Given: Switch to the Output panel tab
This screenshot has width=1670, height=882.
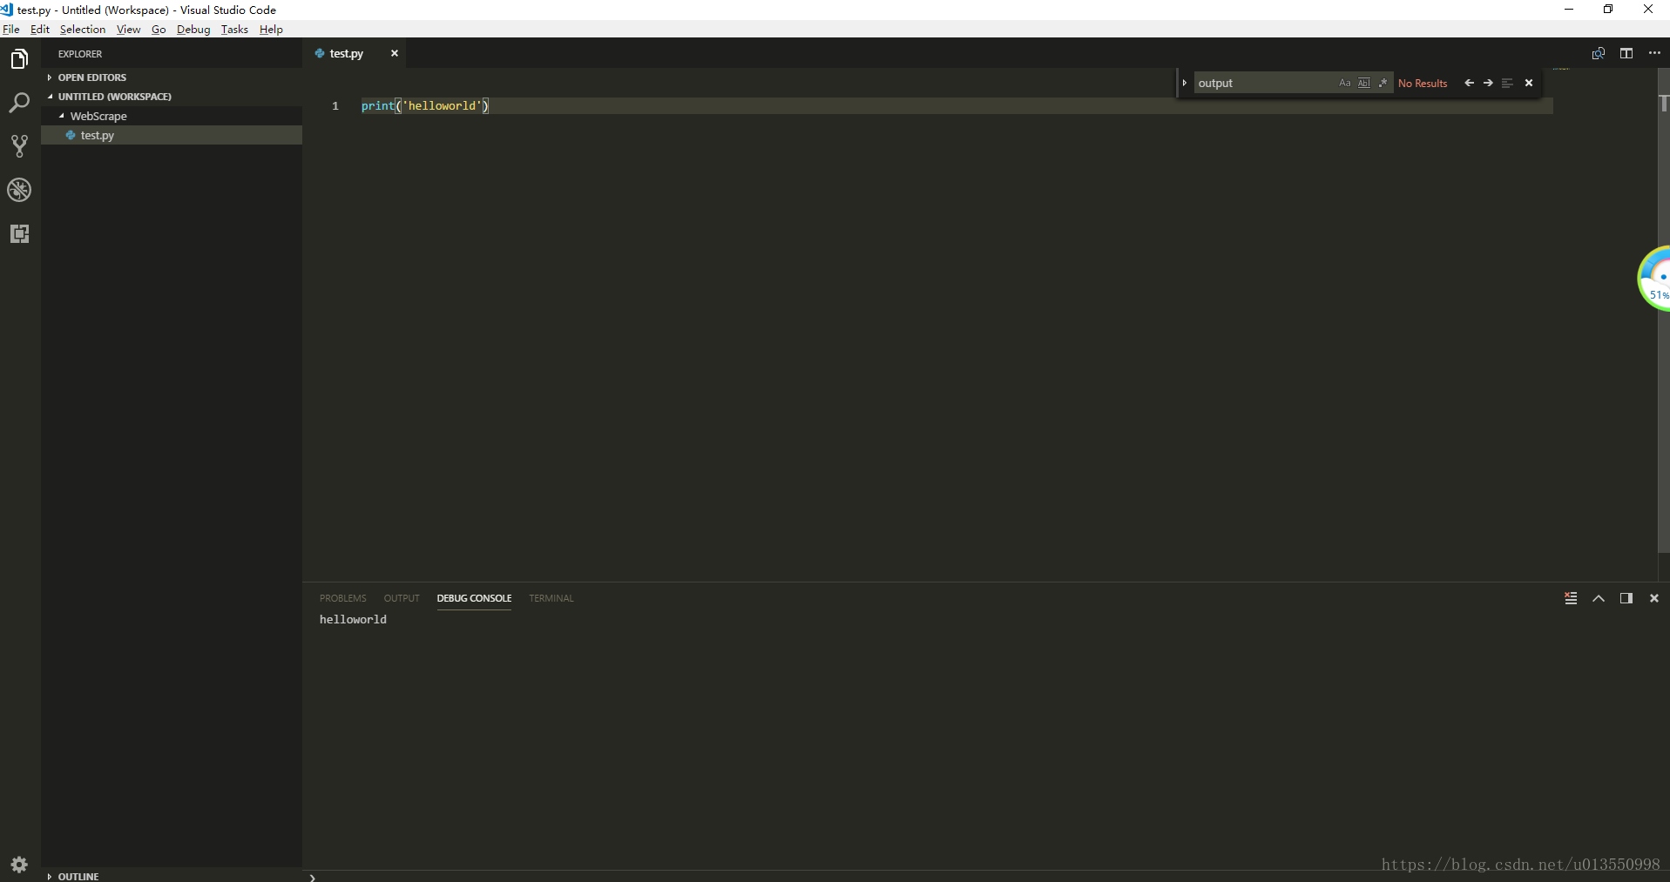Looking at the screenshot, I should 402,598.
